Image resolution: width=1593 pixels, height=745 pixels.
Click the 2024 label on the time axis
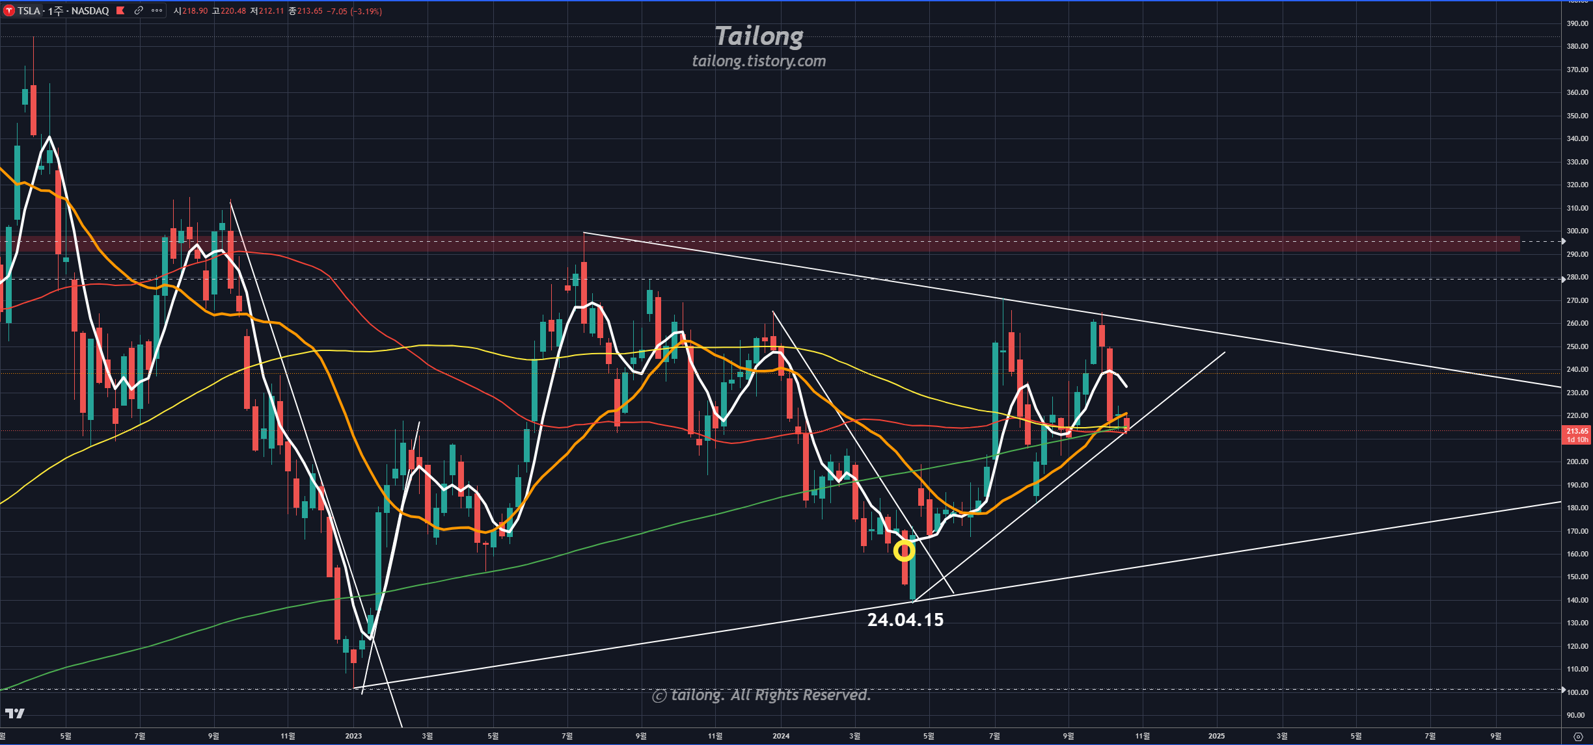(780, 736)
